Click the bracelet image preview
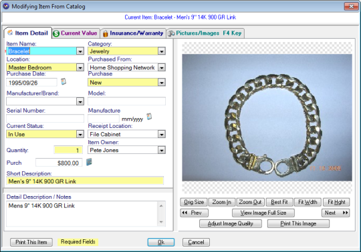The height and width of the screenshot is (252, 361). point(267,117)
